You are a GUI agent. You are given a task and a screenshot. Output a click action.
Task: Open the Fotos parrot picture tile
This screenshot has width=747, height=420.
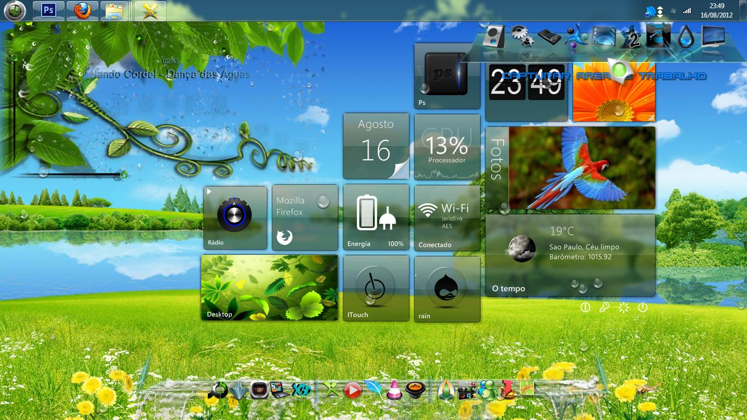tap(570, 168)
